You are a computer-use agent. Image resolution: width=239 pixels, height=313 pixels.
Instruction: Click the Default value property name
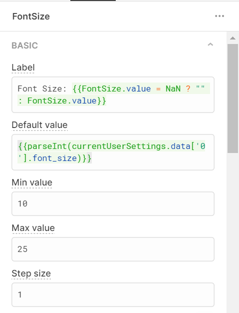(x=39, y=125)
